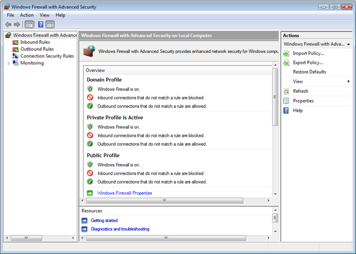The width and height of the screenshot is (356, 254).
Task: Click the Public Profile outbound allowed check icon
Action: pos(90,181)
